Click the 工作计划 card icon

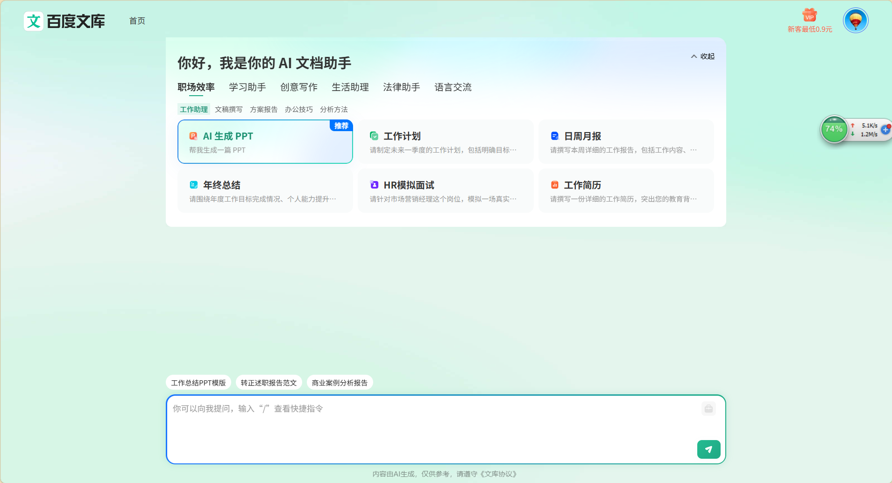pyautogui.click(x=374, y=136)
